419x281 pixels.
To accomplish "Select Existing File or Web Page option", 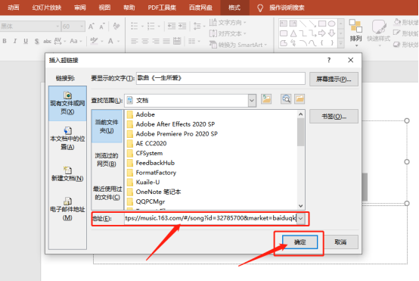I will 67,103.
